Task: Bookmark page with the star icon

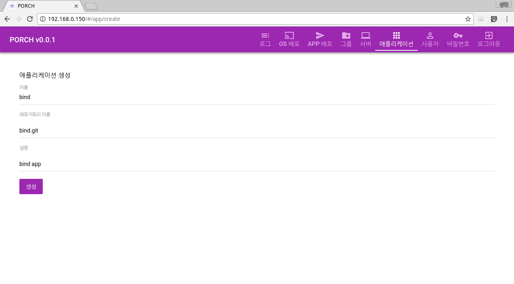Action: point(468,19)
